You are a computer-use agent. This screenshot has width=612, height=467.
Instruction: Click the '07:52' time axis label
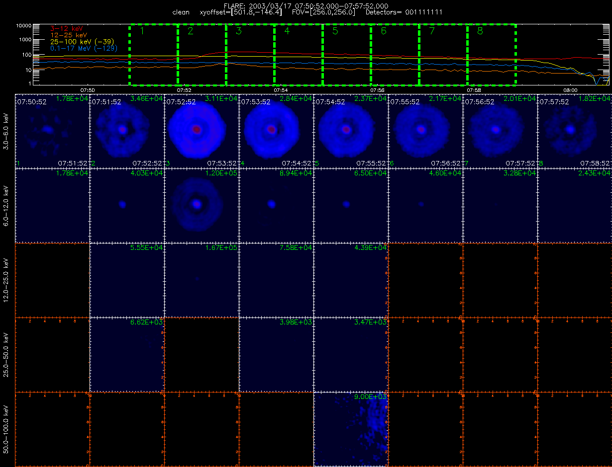tap(184, 90)
